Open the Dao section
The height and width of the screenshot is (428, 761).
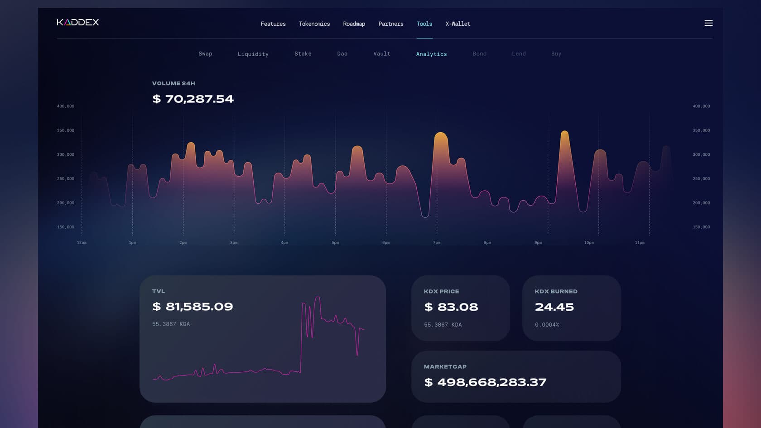point(342,53)
